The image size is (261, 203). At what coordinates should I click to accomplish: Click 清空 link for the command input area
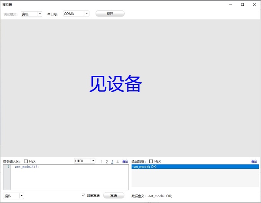(125, 161)
